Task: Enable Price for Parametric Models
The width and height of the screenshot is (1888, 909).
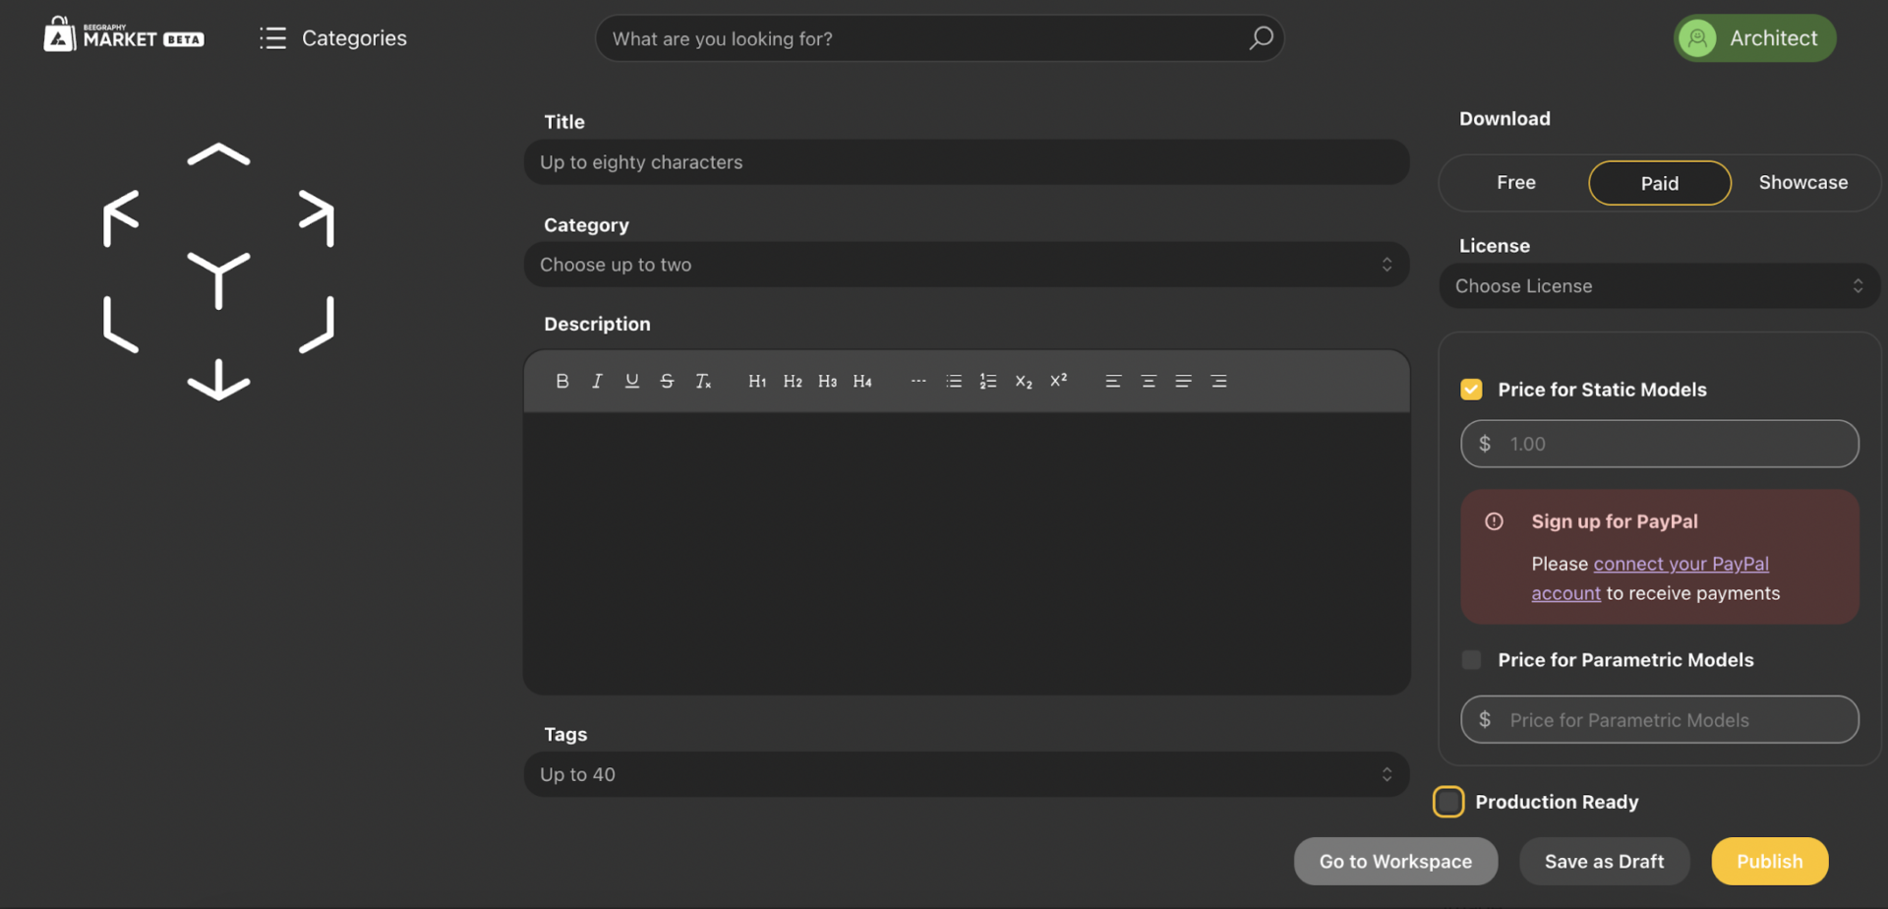Action: point(1471,659)
